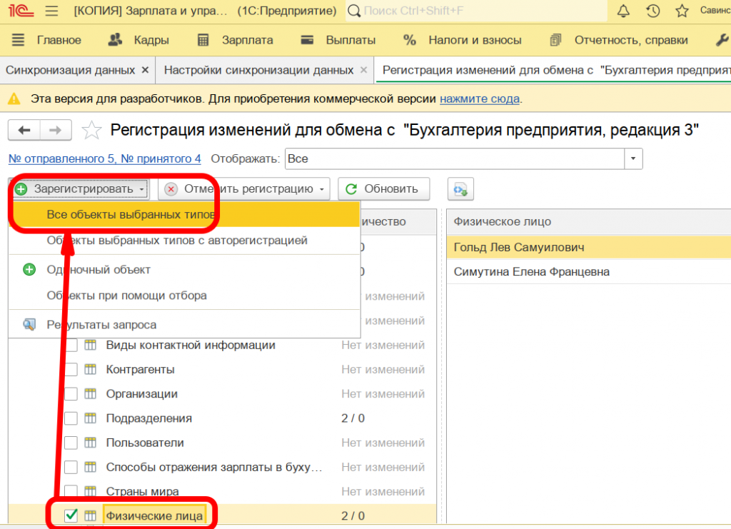
Task: Open the Зарплата section
Action: tap(236, 40)
